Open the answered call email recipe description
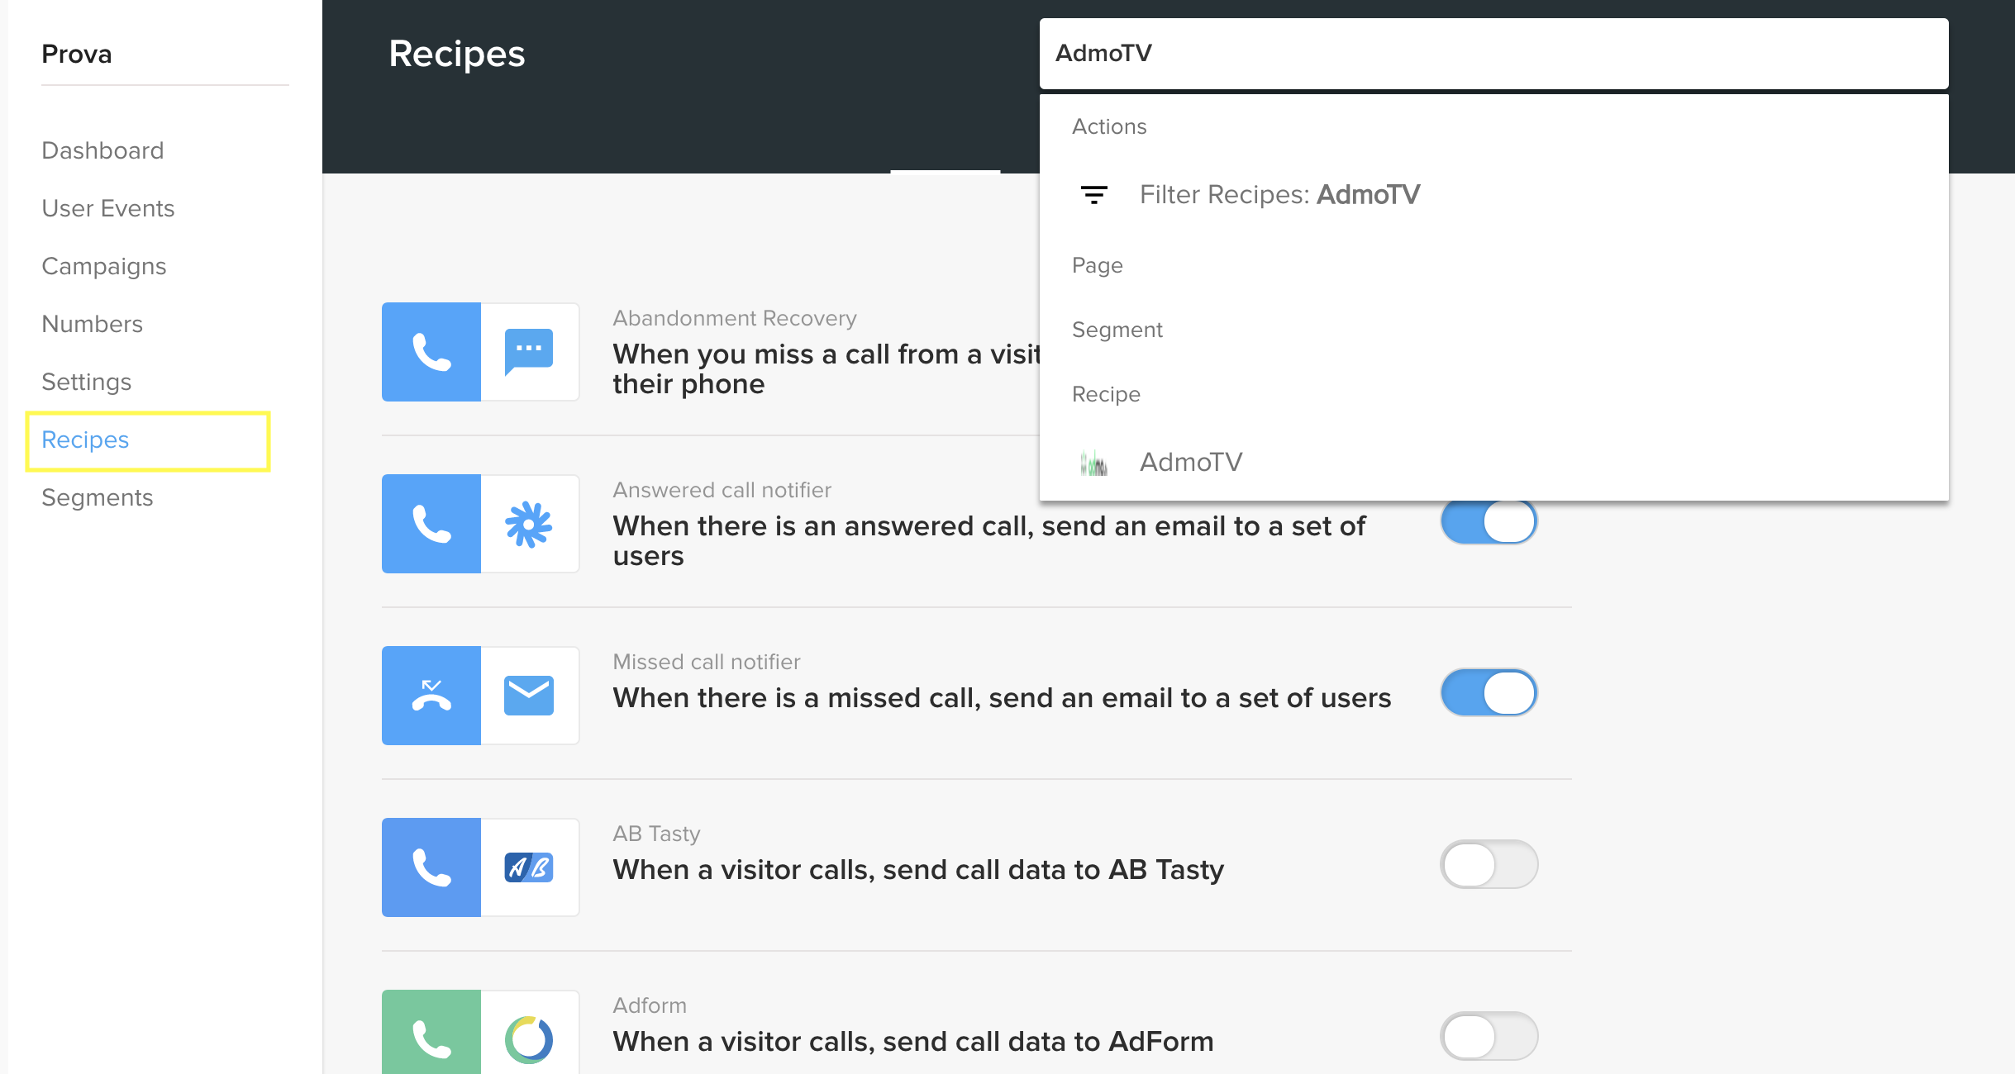The image size is (2015, 1074). click(988, 541)
